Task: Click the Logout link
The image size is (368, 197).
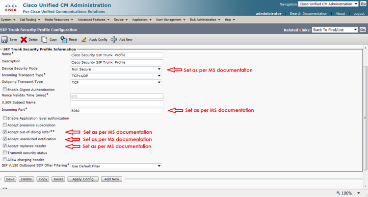Action: [359, 14]
